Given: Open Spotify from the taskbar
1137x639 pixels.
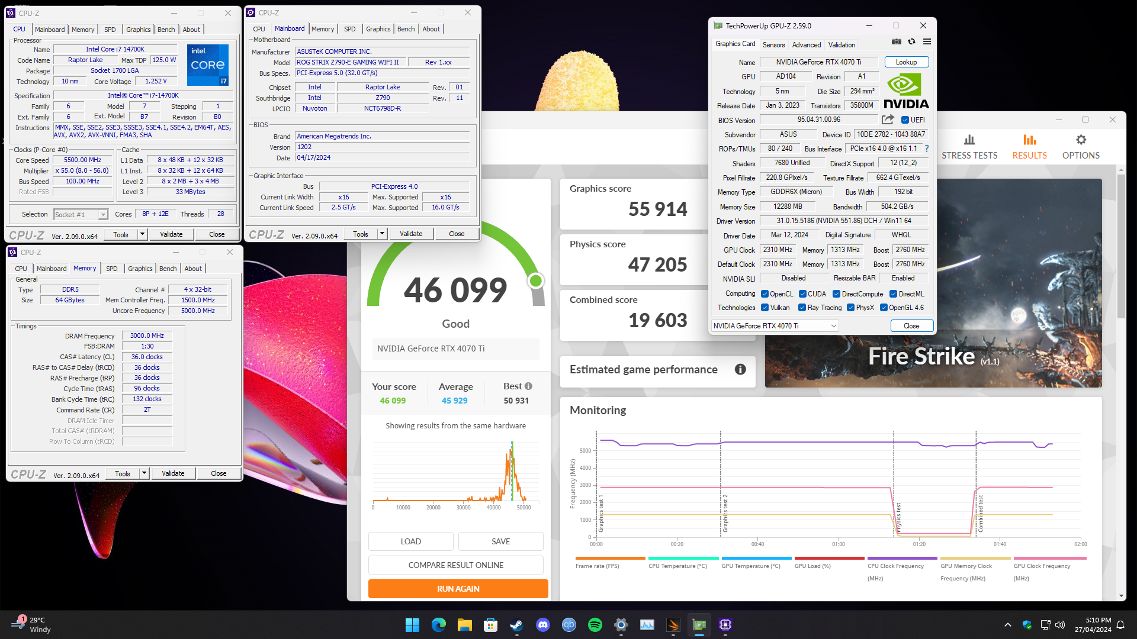Looking at the screenshot, I should pyautogui.click(x=595, y=625).
